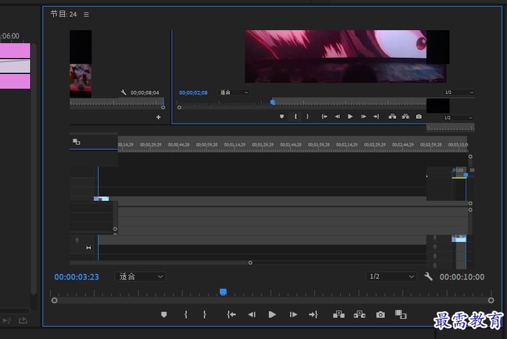Open the 节目: 24 panel menu icon
Image resolution: width=507 pixels, height=339 pixels.
(86, 14)
